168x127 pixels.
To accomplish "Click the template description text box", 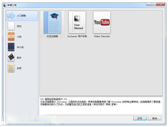I will pos(101,106).
